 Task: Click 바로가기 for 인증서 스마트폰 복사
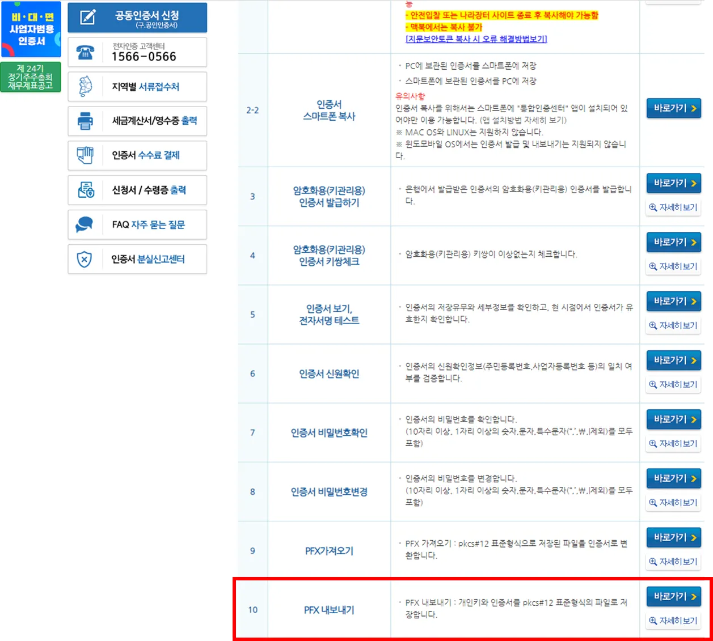pyautogui.click(x=674, y=108)
